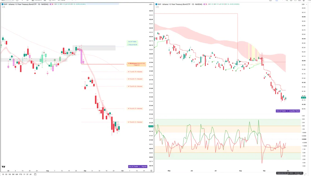Click the SHY symbol icon on right chart
Screen dimensions: 311x176
coord(156,4)
